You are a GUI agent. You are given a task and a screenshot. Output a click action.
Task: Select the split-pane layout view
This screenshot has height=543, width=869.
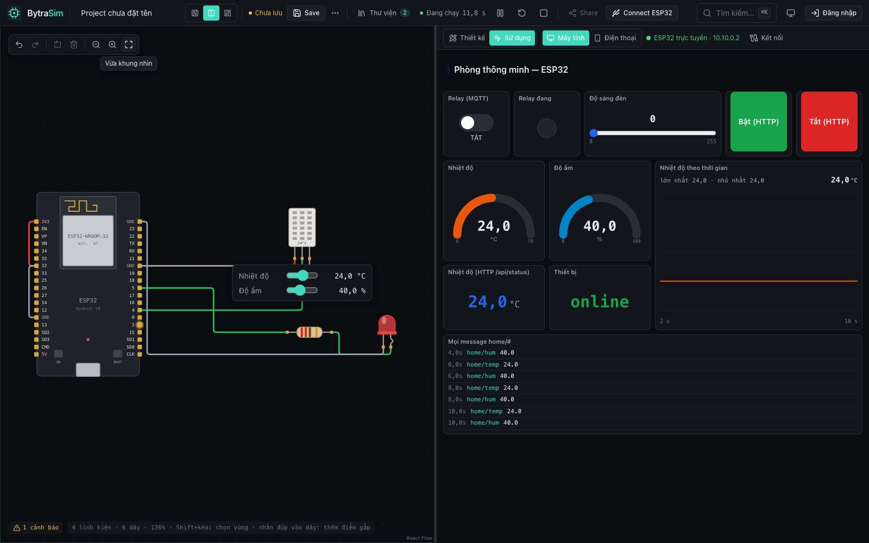pyautogui.click(x=211, y=13)
